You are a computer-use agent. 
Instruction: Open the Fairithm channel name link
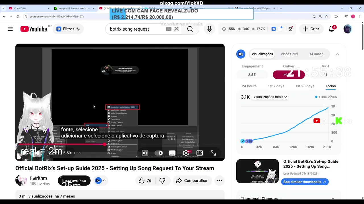[x=38, y=178]
